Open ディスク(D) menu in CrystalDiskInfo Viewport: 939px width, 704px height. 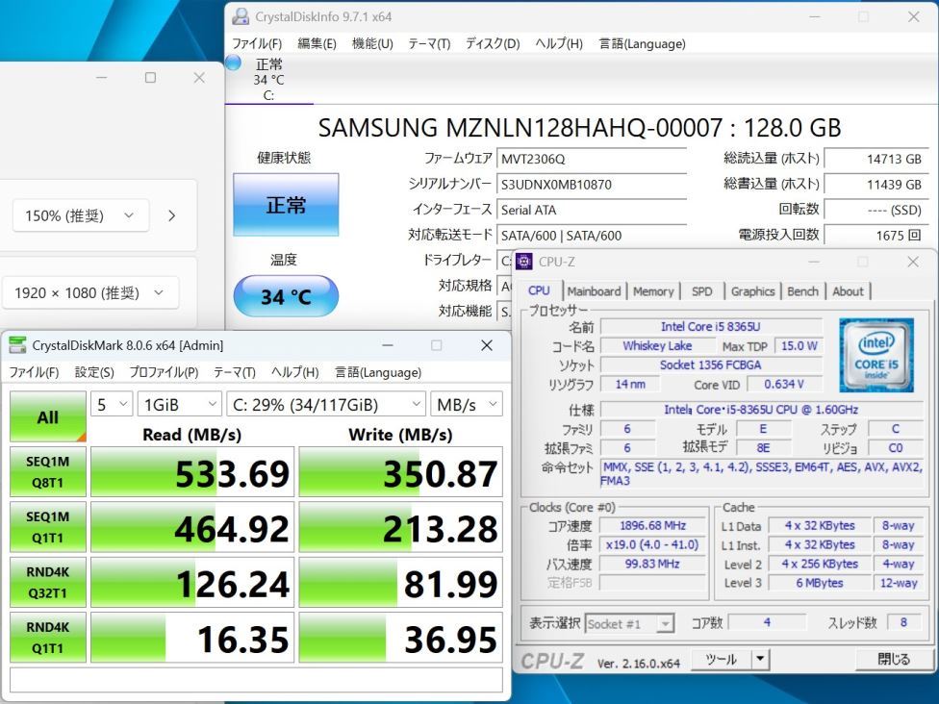click(493, 43)
